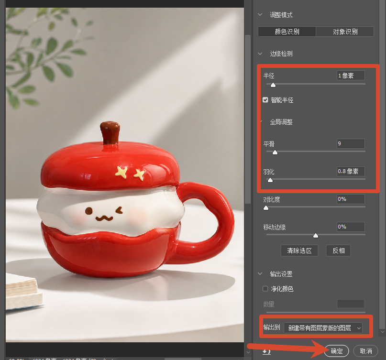
Task: Click the 半径 slider handle
Action: (x=273, y=85)
